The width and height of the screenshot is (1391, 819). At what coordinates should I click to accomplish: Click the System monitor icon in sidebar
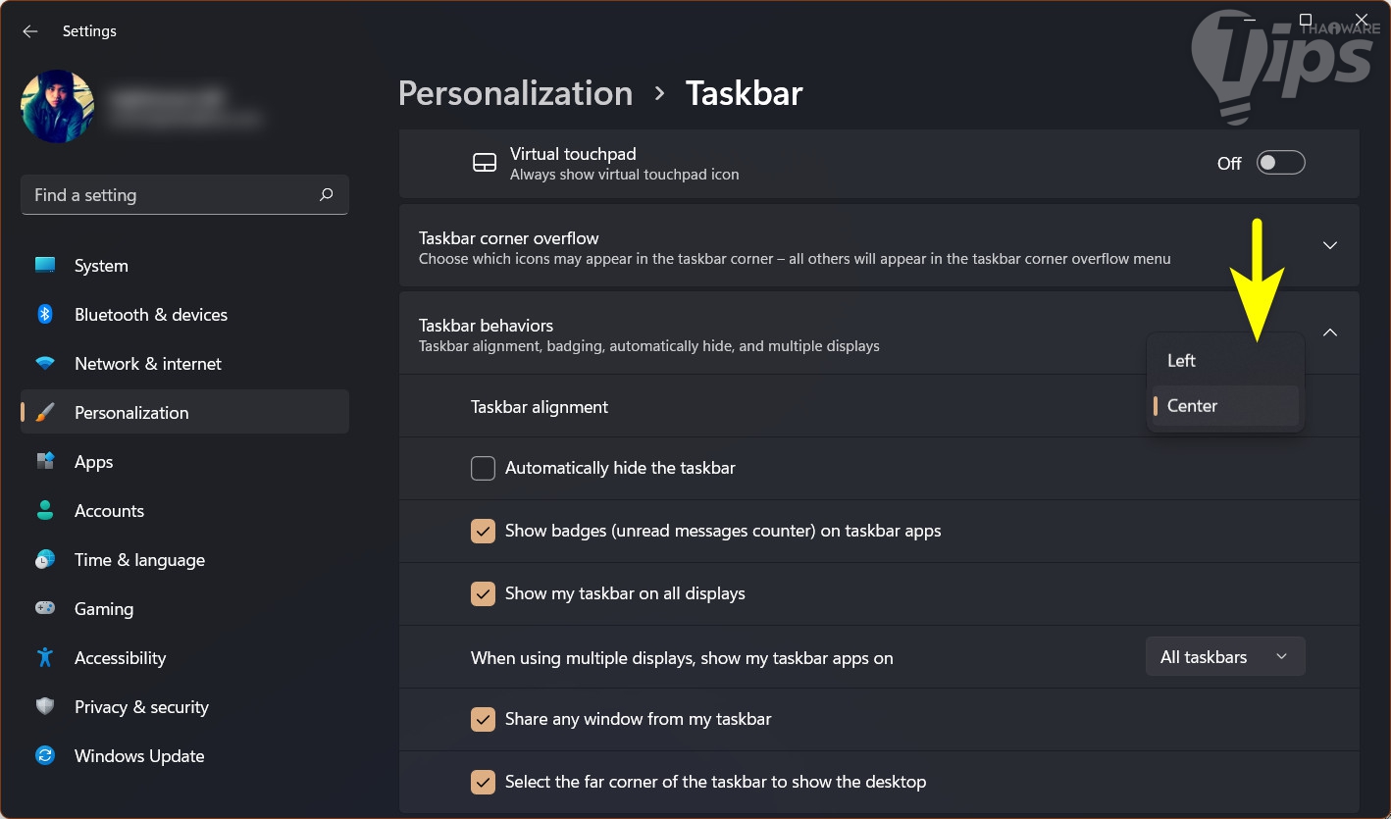(45, 266)
